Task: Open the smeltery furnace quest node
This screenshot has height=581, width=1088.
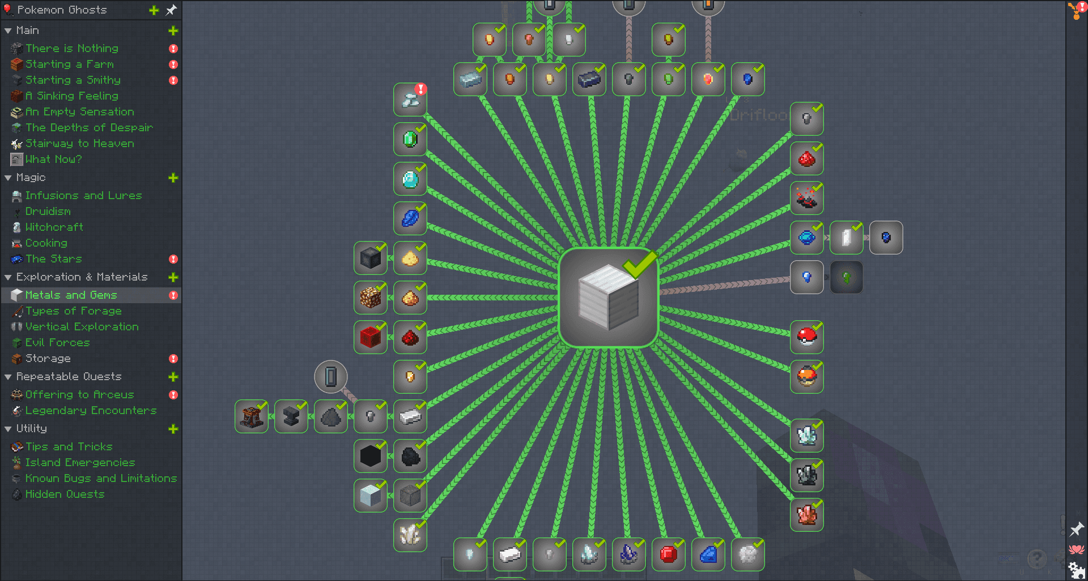Action: (252, 416)
